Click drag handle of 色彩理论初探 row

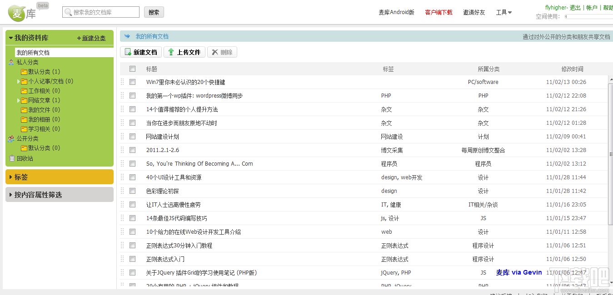pyautogui.click(x=122, y=191)
